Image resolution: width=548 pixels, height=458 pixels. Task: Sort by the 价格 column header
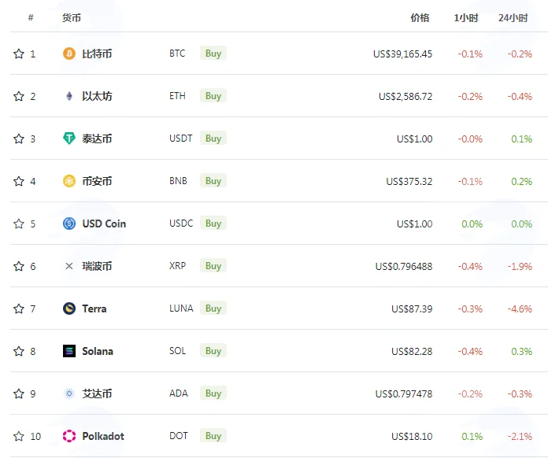[420, 18]
